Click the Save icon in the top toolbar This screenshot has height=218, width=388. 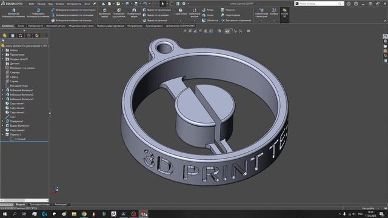[x=127, y=4]
